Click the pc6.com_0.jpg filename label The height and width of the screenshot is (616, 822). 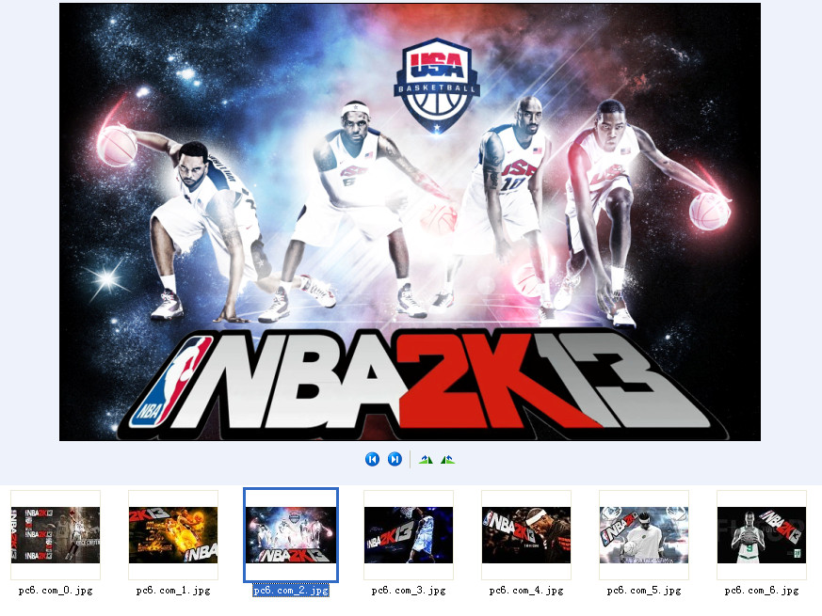coord(56,591)
